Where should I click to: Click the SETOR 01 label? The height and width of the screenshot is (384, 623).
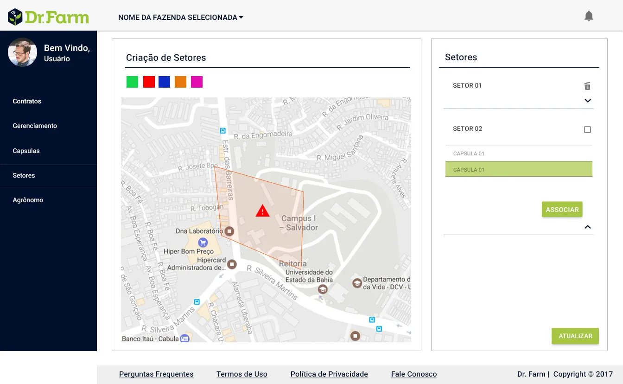click(x=467, y=85)
